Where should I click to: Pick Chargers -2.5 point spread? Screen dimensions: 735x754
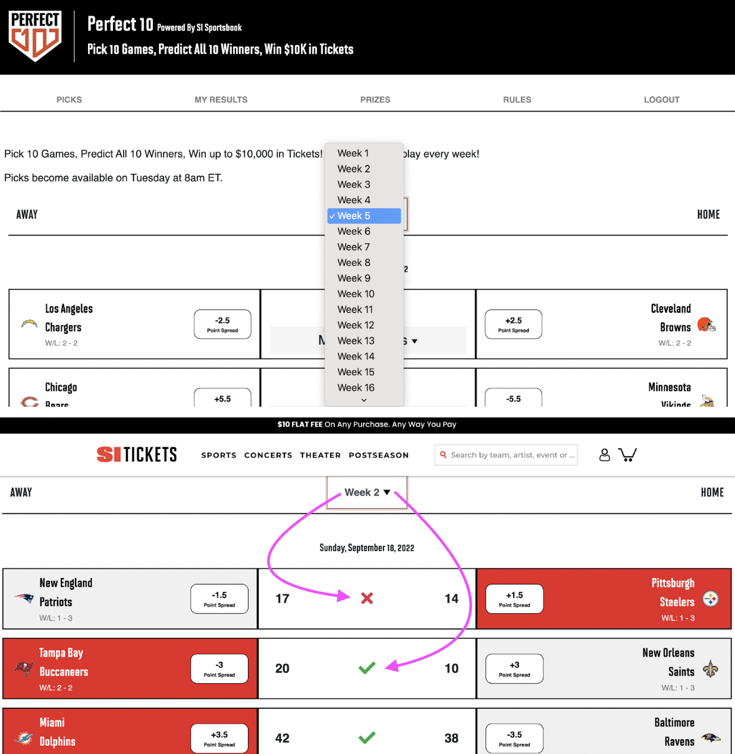[x=222, y=324]
